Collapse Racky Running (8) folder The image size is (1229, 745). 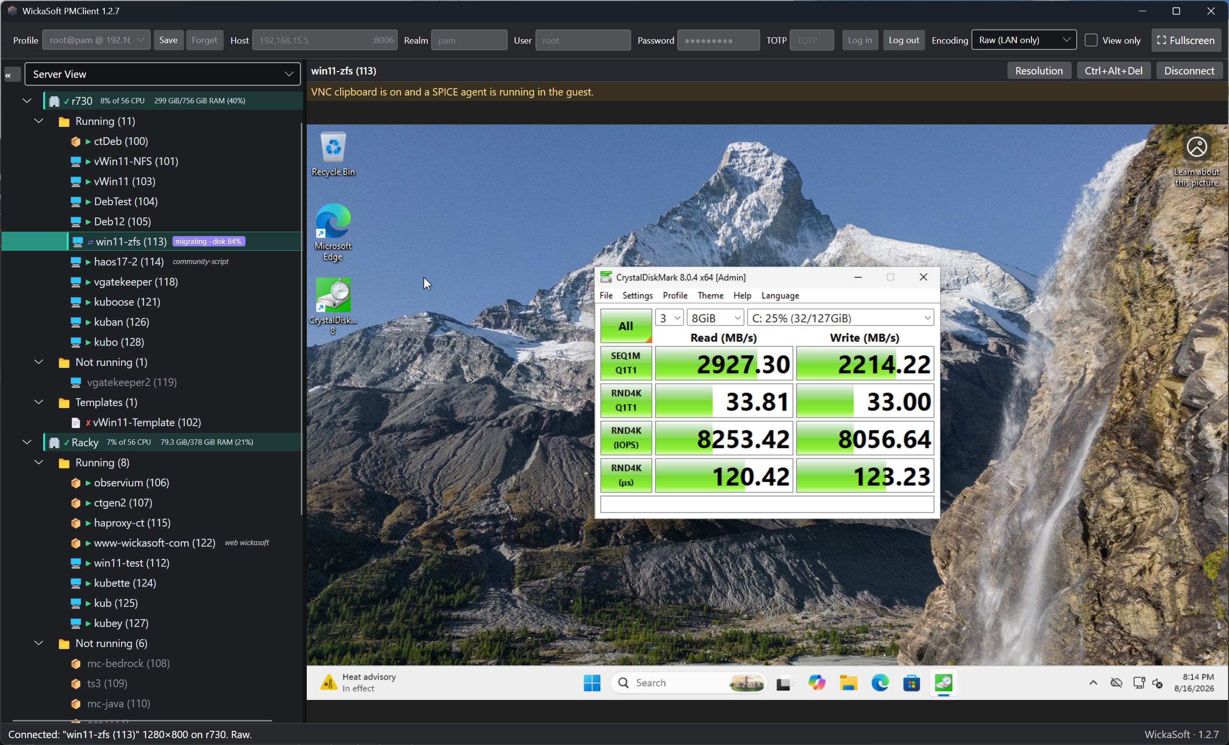coord(39,463)
